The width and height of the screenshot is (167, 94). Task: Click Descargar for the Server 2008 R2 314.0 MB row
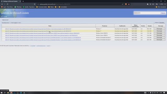pyautogui.click(x=159, y=36)
